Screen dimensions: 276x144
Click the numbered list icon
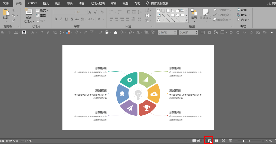120,12
